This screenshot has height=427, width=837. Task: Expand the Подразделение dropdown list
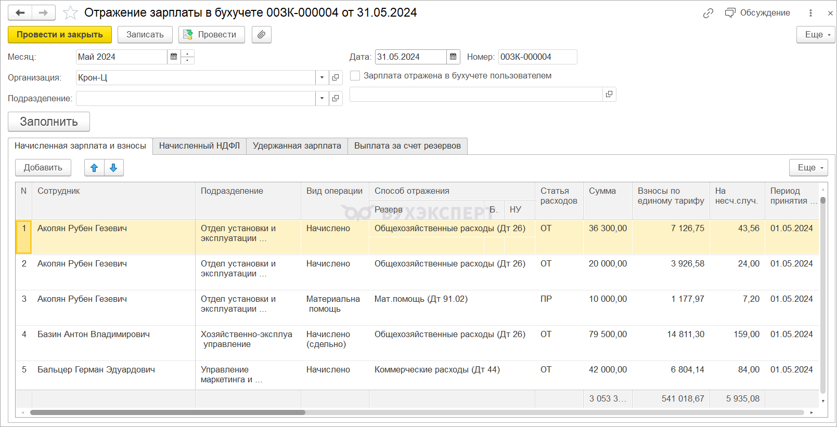tap(322, 98)
